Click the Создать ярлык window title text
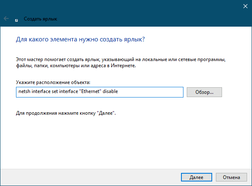This screenshot has width=252, height=186. point(41,19)
